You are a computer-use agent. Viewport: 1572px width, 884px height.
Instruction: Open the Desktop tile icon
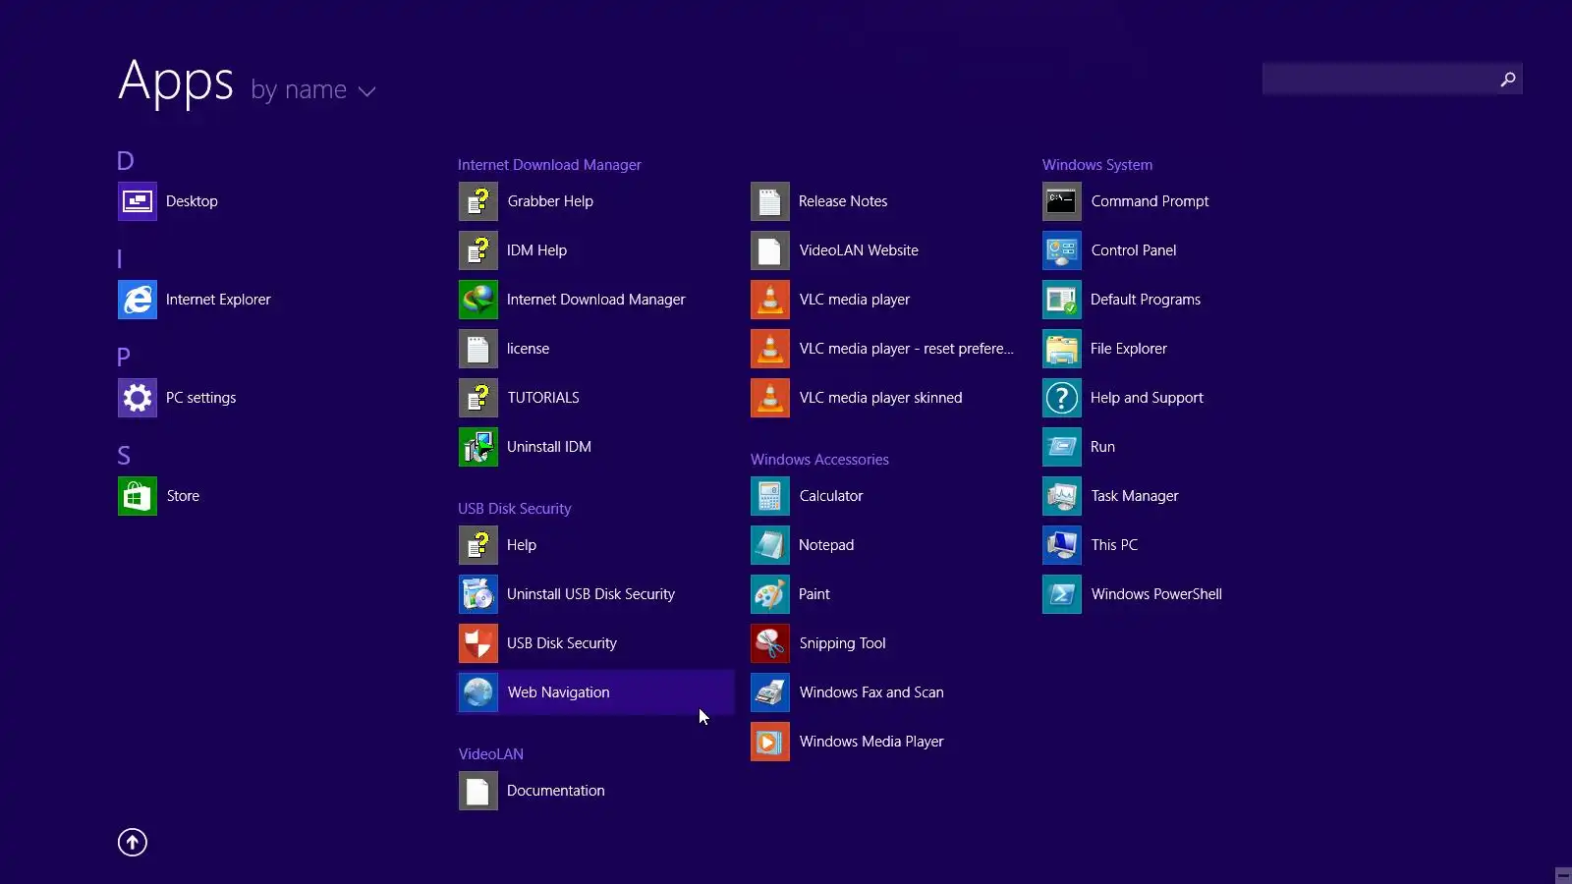click(138, 201)
